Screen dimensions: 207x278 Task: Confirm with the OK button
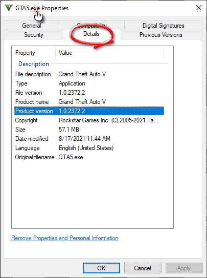click(x=101, y=268)
